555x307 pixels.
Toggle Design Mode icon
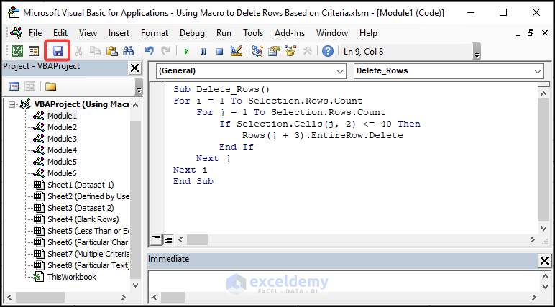[237, 51]
